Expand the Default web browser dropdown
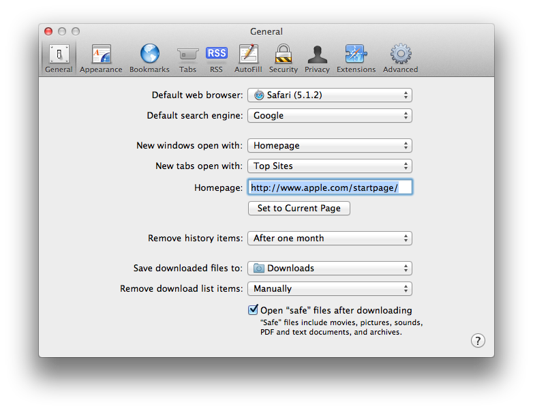This screenshot has width=533, height=411. pos(330,95)
